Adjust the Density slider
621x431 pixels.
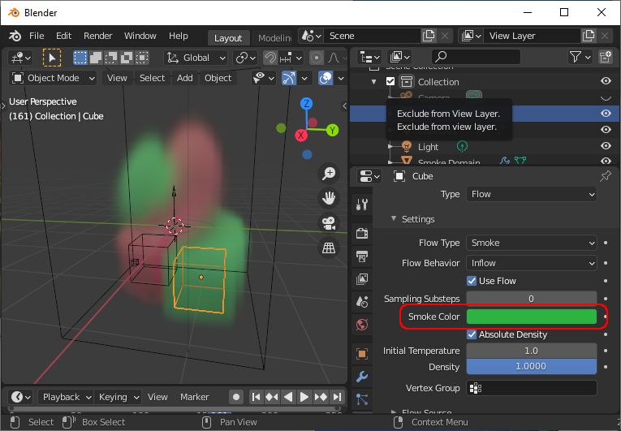tap(532, 366)
